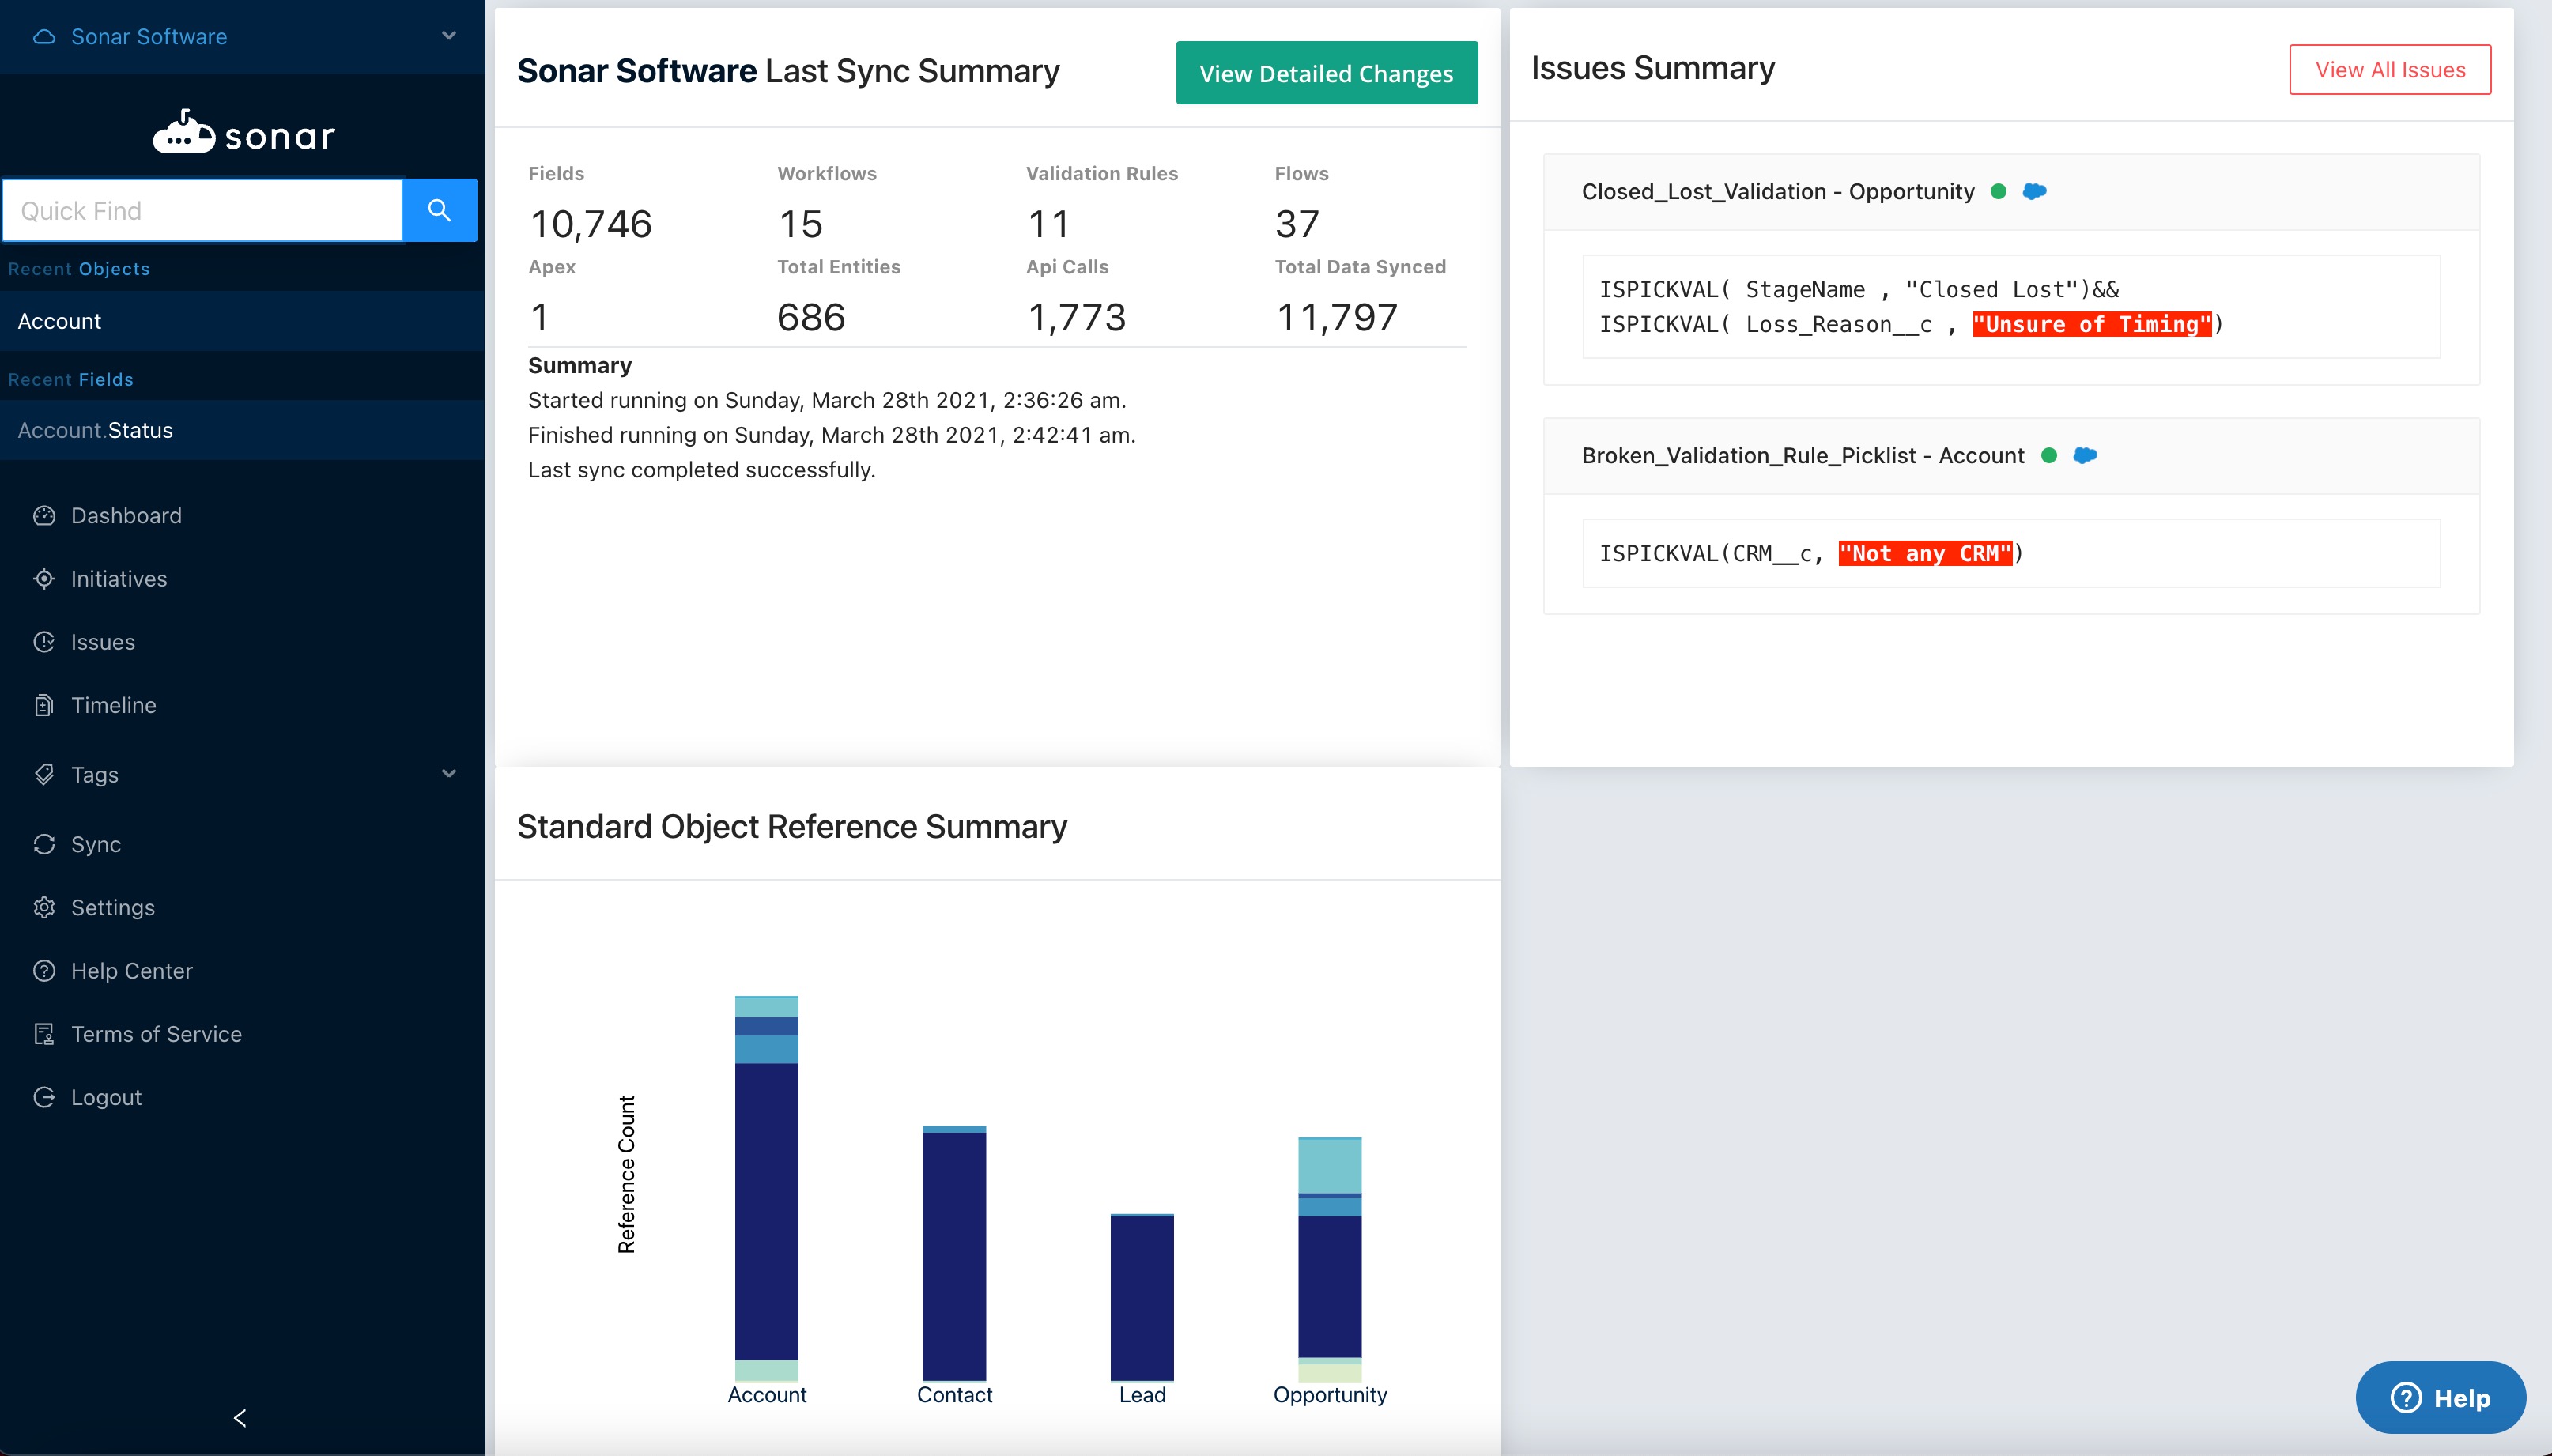Click the View All Issues button
This screenshot has height=1456, width=2552.
tap(2389, 70)
